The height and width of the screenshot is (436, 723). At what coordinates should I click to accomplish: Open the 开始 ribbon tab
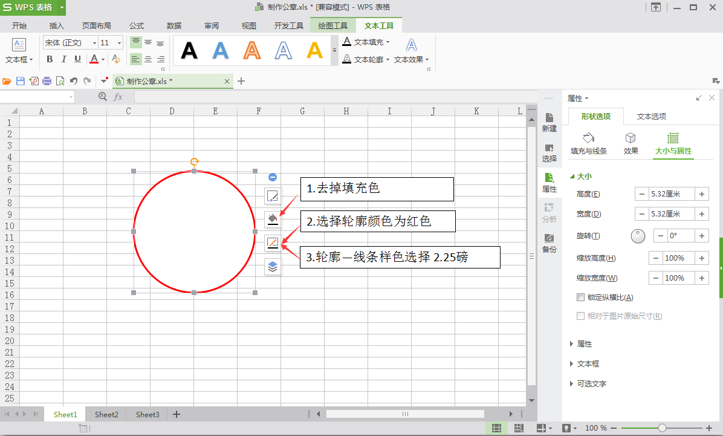(19, 26)
